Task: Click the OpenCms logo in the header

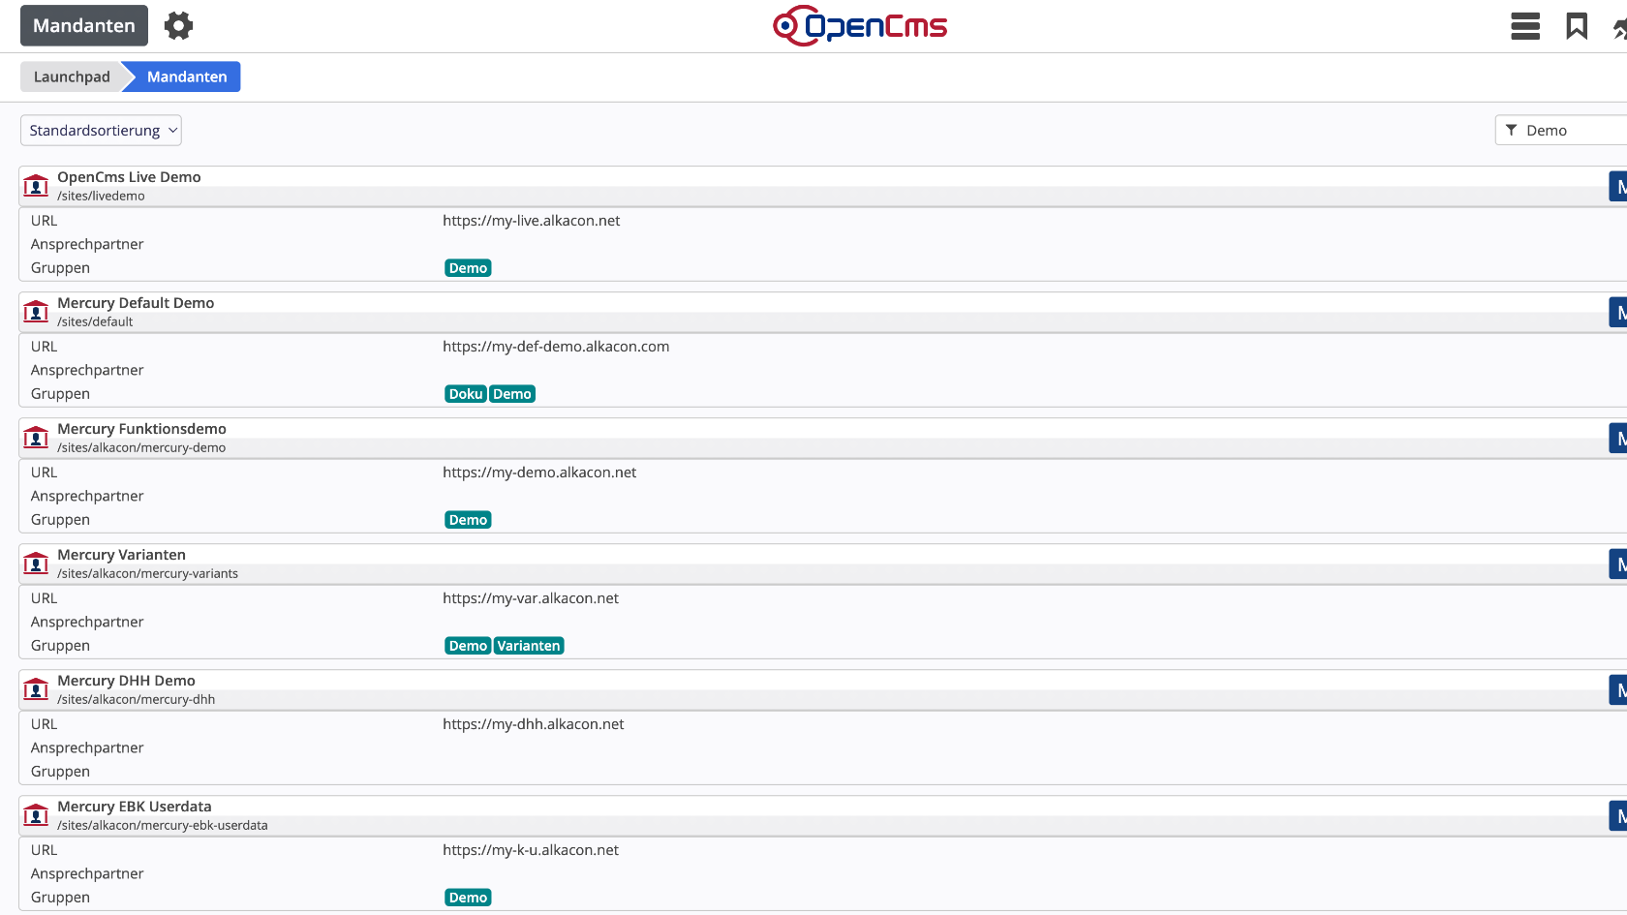Action: [860, 26]
